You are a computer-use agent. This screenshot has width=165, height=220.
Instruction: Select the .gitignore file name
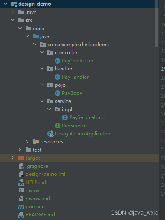click(37, 166)
